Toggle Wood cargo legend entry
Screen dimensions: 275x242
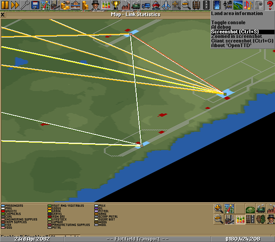pyautogui.click(x=101, y=222)
